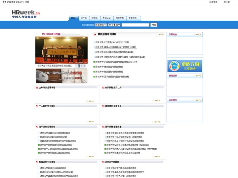Open 北京大学经营方略总裁高级研修班
This screenshot has width=238, height=178.
(x=121, y=168)
